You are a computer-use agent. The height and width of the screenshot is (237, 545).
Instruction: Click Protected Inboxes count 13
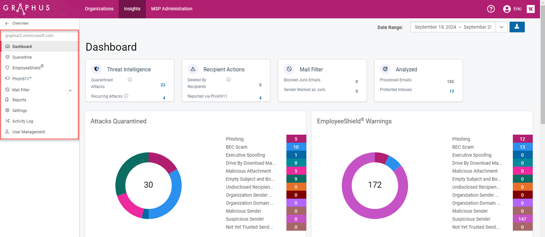coord(452,91)
